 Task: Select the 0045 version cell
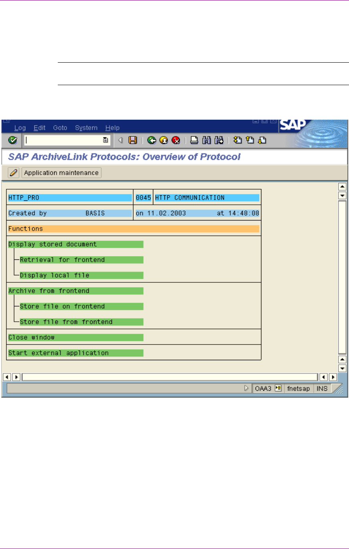point(143,198)
